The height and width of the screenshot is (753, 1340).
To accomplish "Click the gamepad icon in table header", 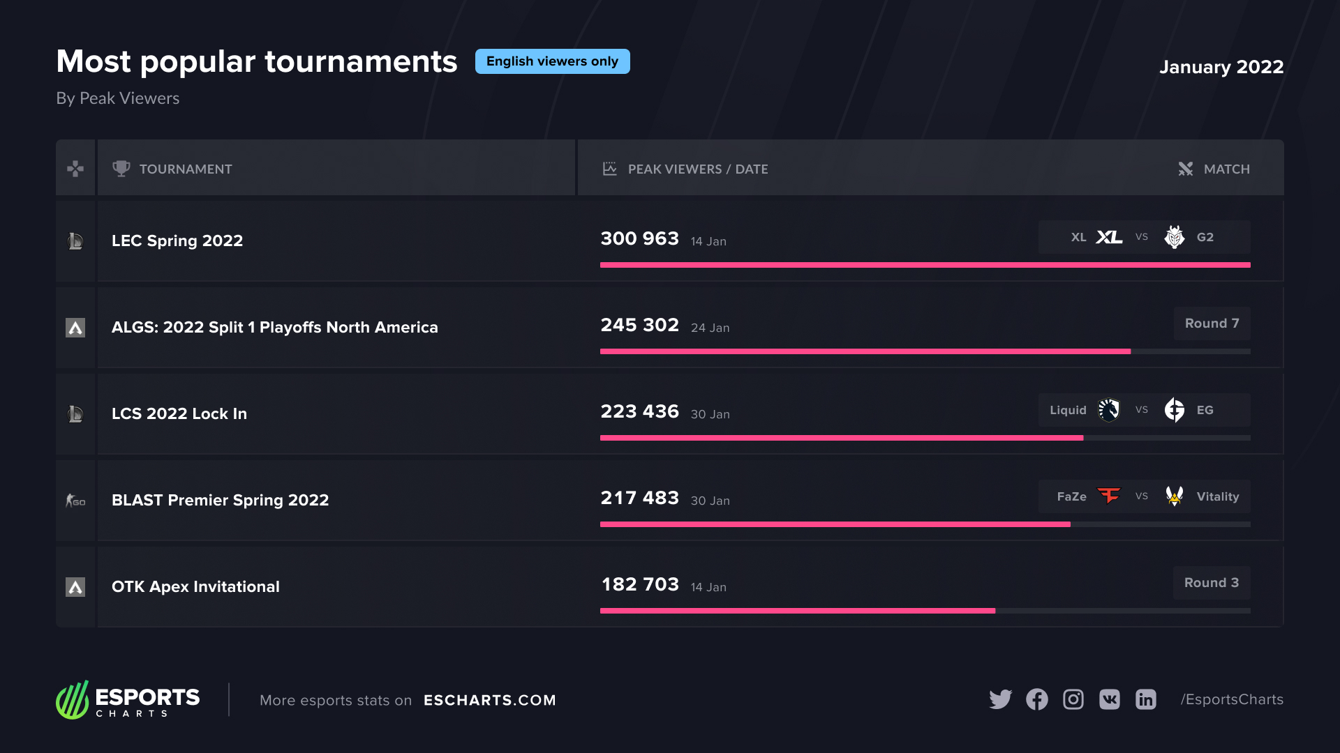I will [x=75, y=169].
